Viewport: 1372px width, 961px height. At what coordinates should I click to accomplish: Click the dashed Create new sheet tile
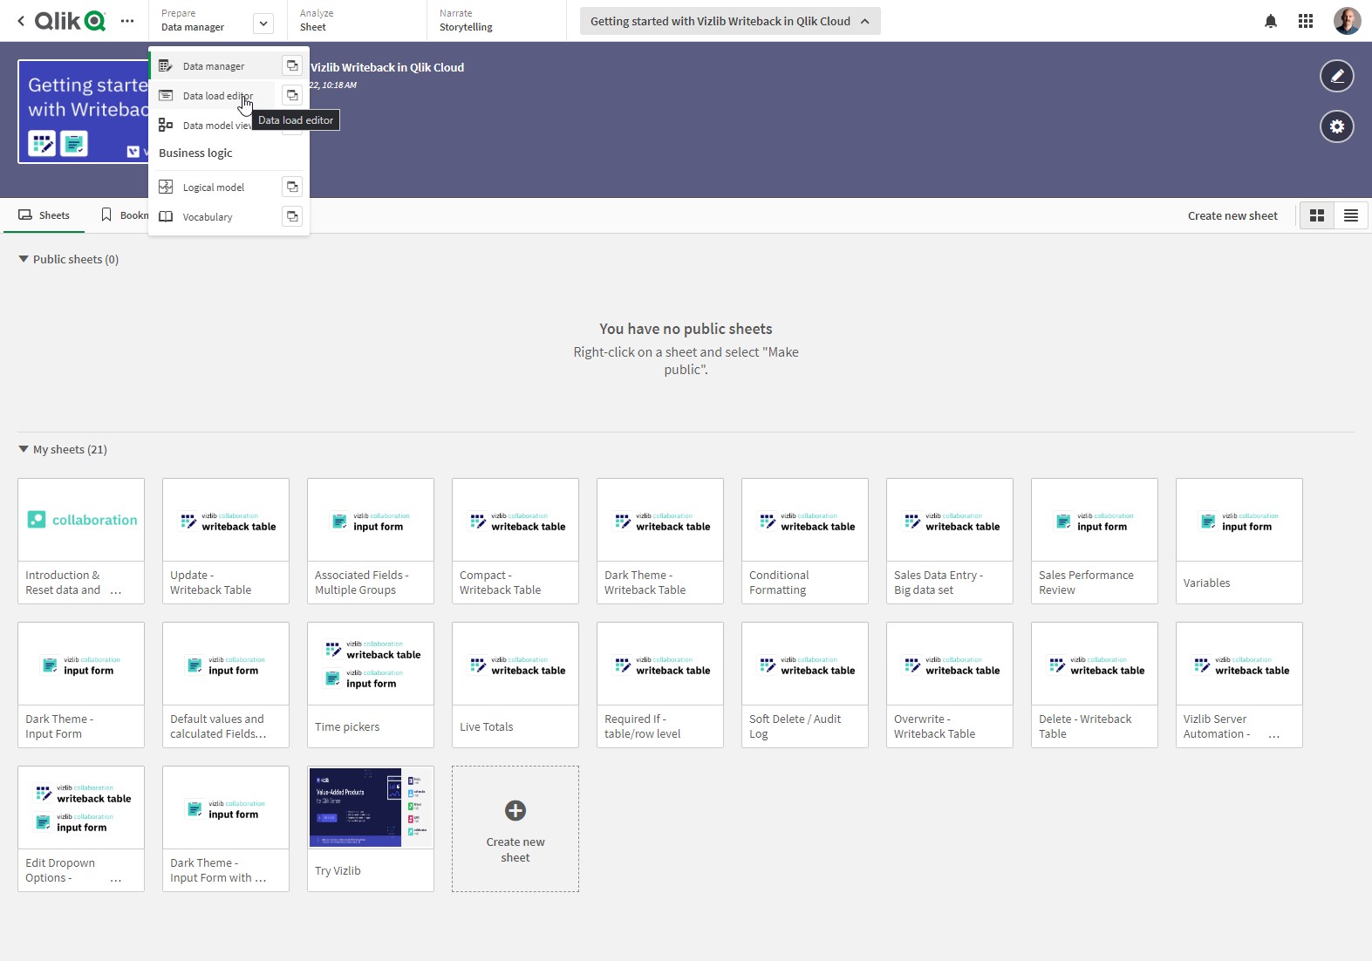(515, 828)
